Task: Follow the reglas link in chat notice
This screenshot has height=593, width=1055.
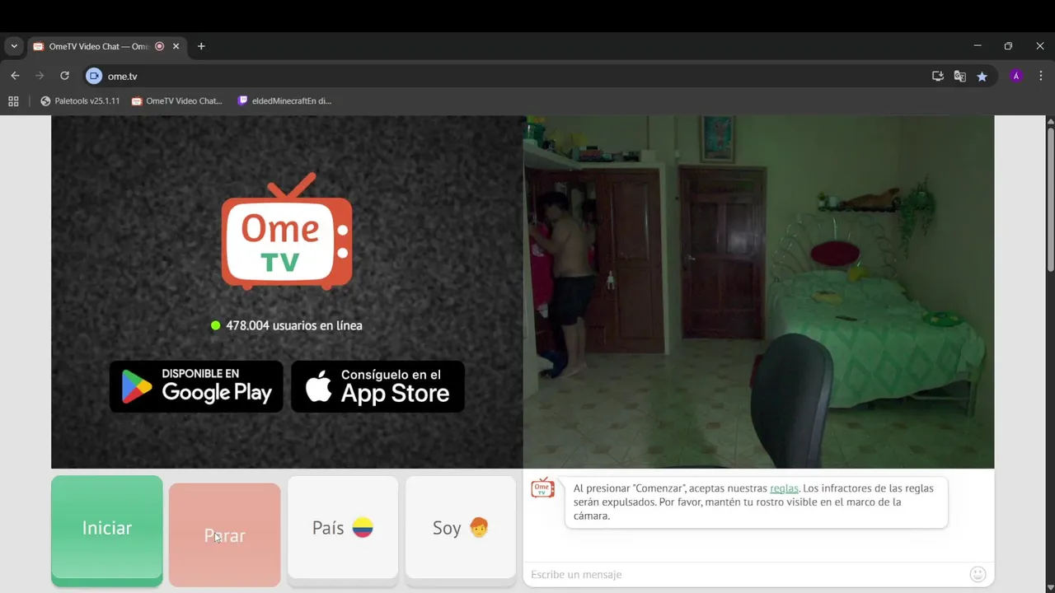Action: coord(784,488)
